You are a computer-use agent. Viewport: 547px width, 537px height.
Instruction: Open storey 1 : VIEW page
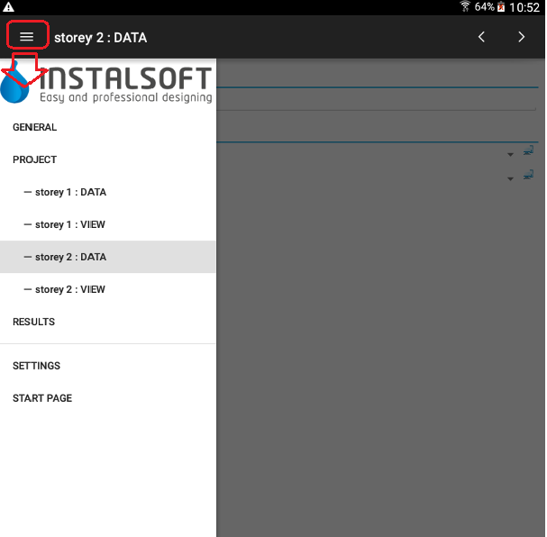click(70, 225)
